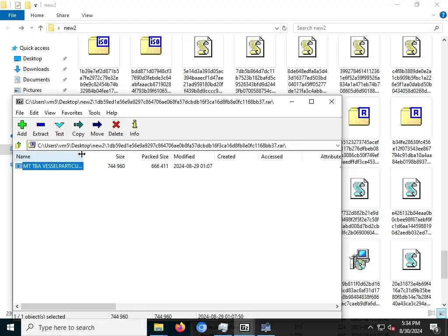Select the 7db5b864d7dc11 script file
The width and height of the screenshot is (448, 336).
pyautogui.click(x=255, y=65)
